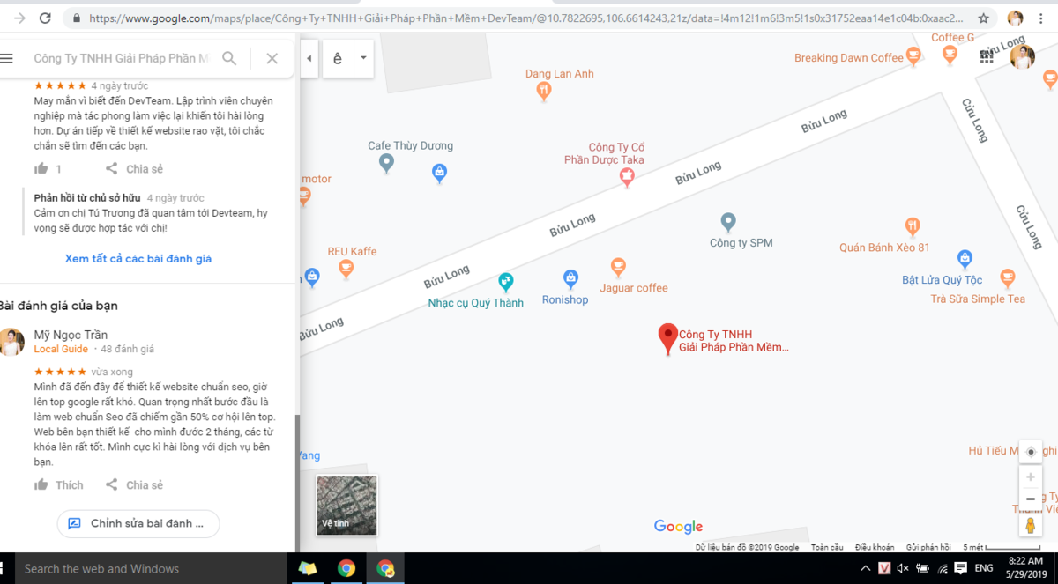1058x584 pixels.
Task: Select the motor shop marker
Action: (304, 196)
